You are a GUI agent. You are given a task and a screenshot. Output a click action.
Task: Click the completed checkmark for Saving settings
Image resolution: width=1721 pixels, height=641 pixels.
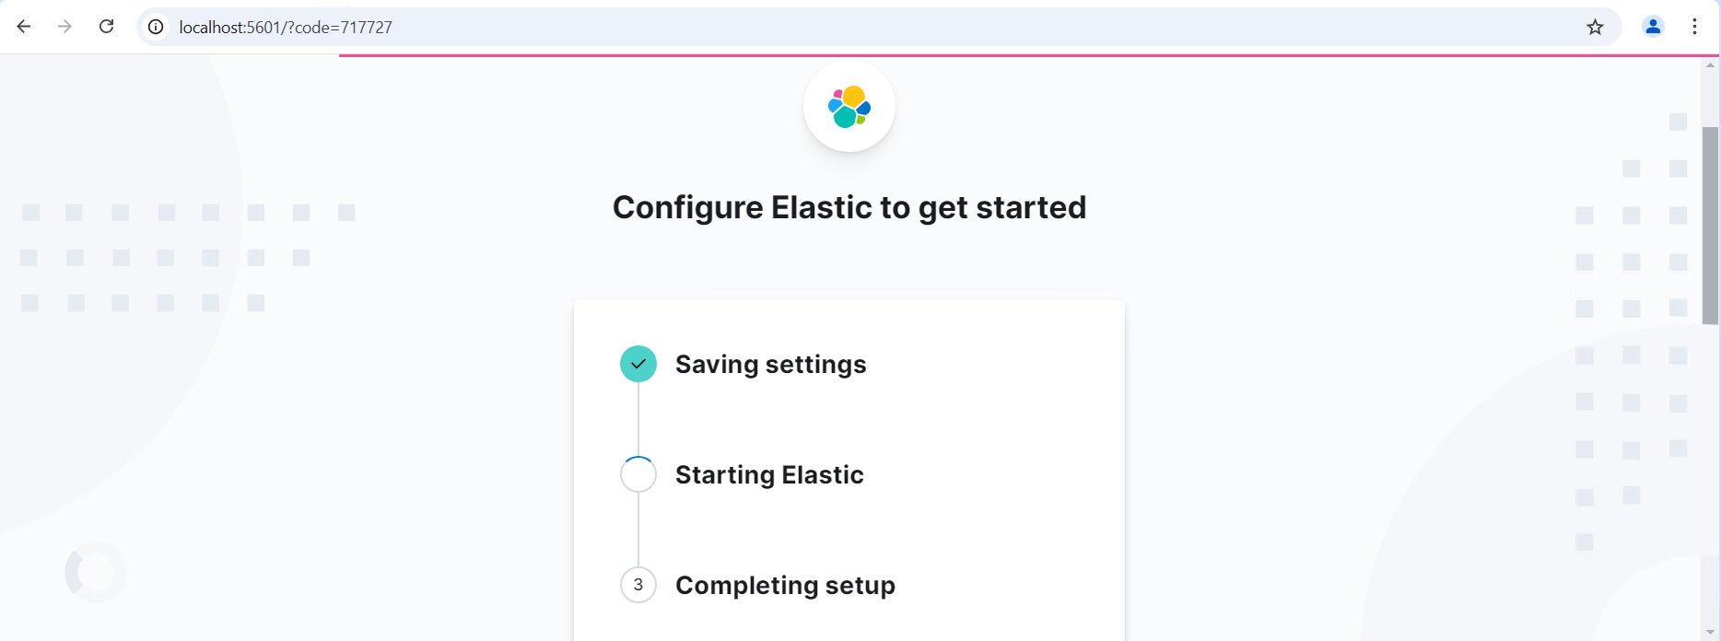638,364
